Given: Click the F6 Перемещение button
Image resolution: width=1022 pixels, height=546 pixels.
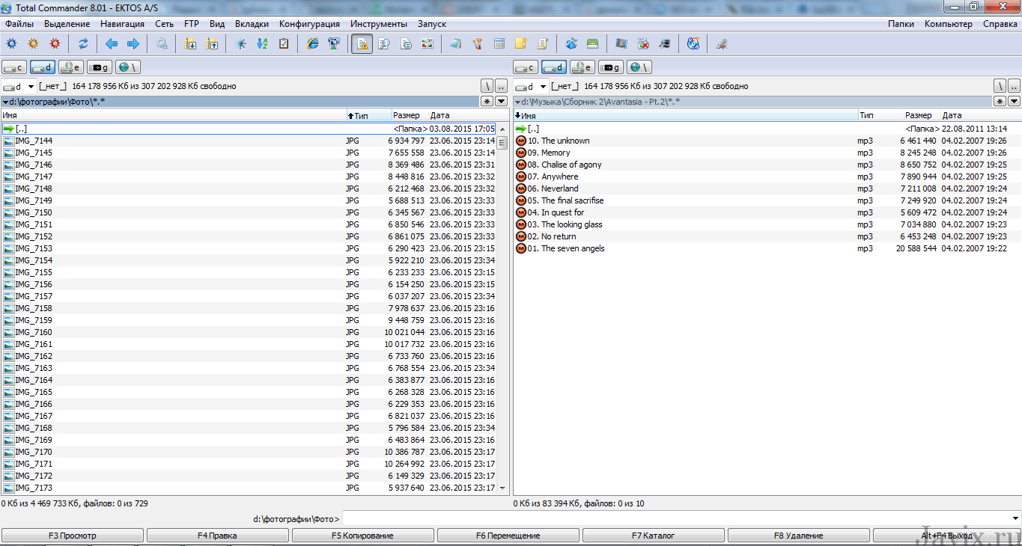Looking at the screenshot, I should pos(508,536).
